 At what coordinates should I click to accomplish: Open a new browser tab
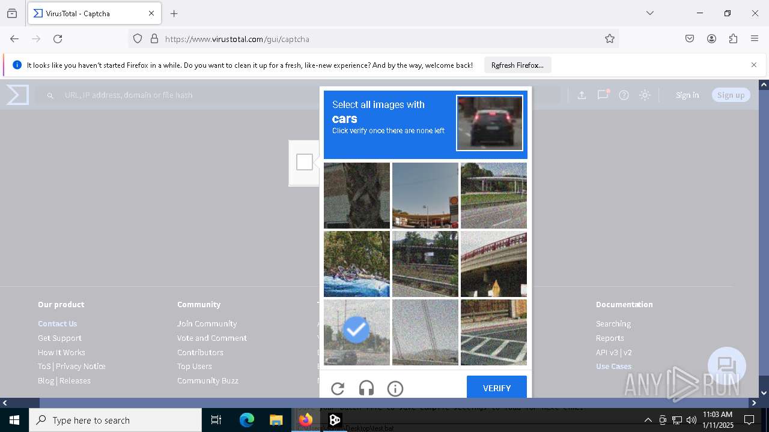tap(174, 13)
